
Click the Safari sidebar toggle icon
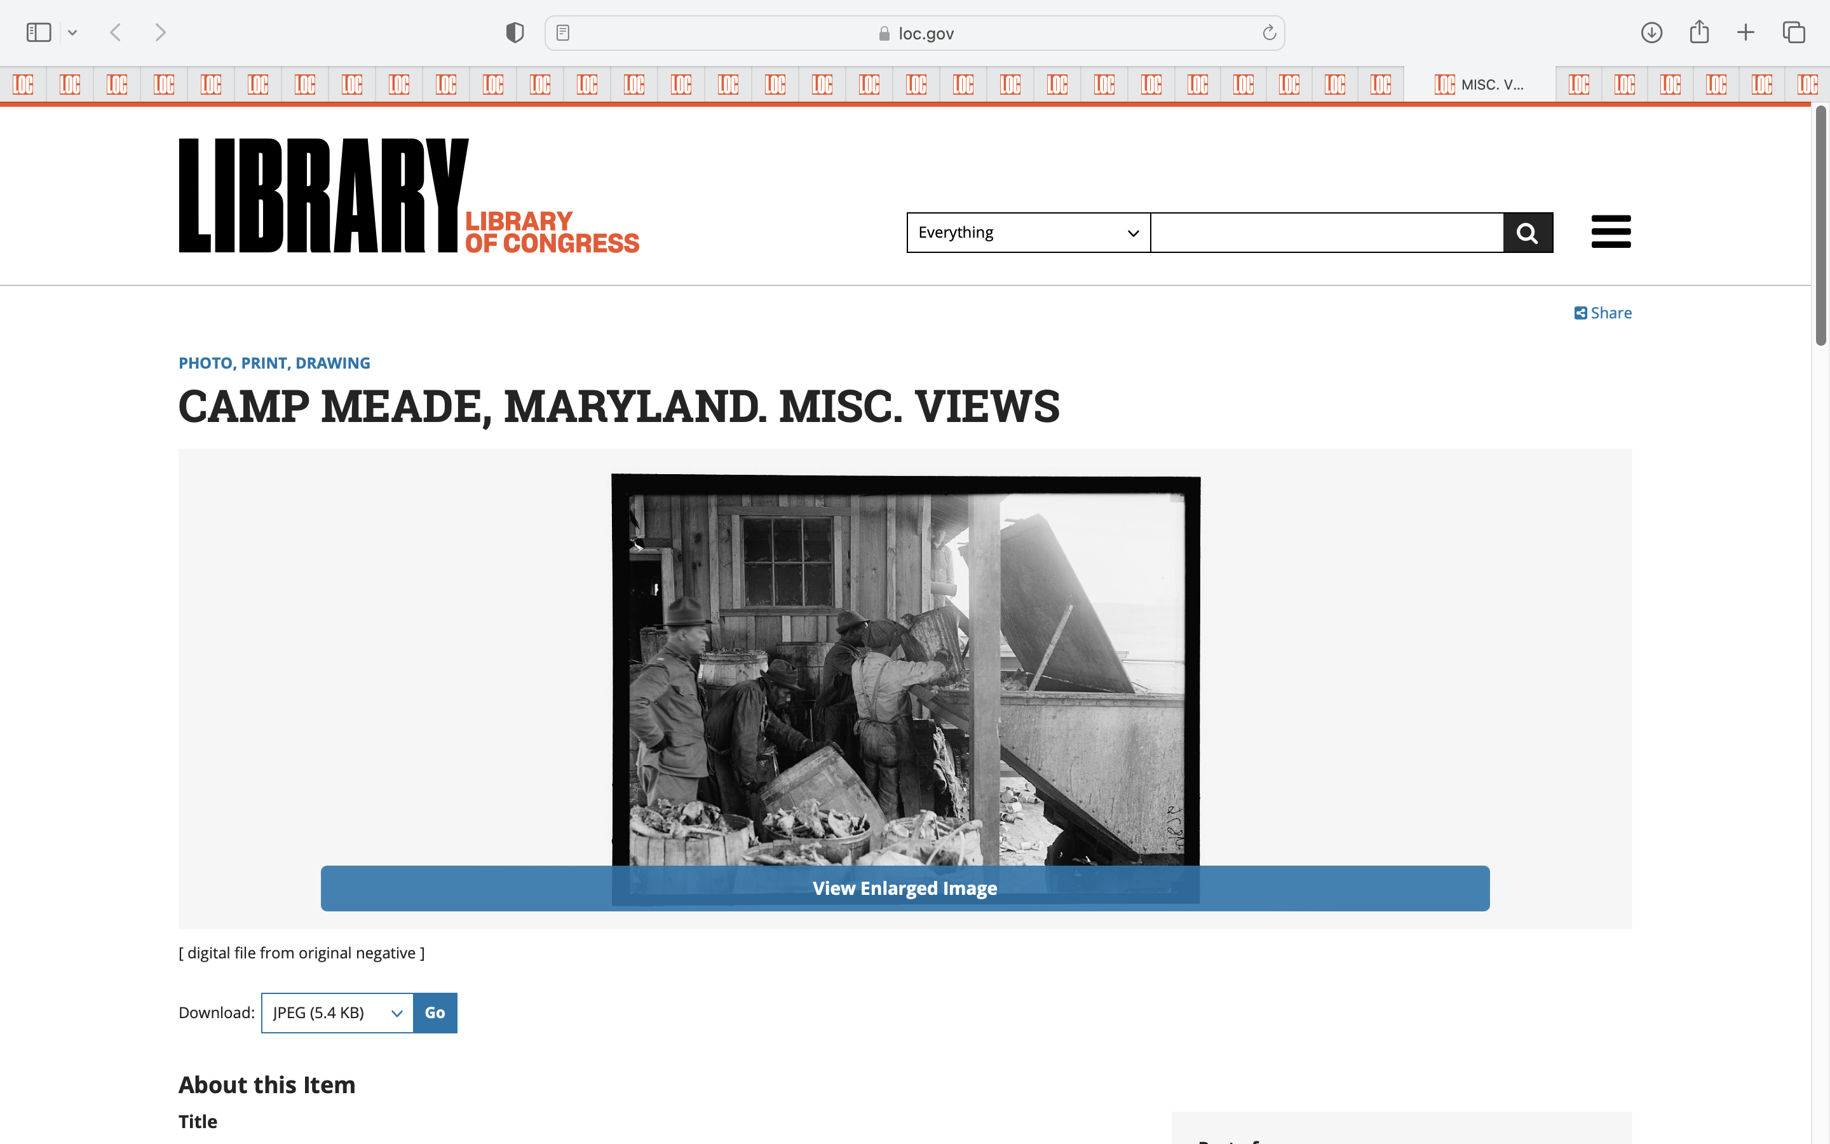point(39,32)
